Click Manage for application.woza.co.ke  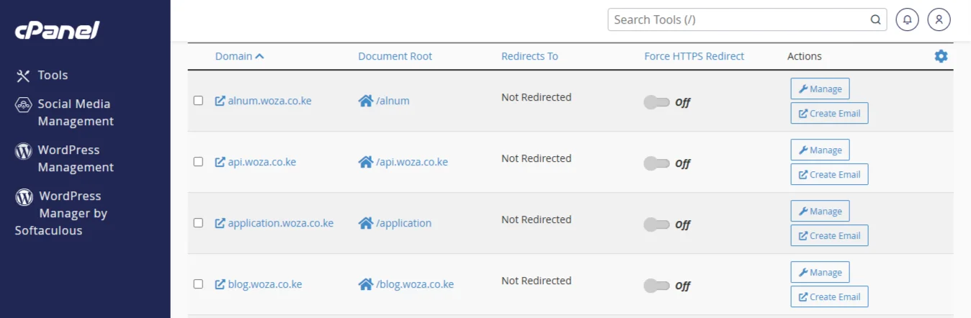pos(820,211)
